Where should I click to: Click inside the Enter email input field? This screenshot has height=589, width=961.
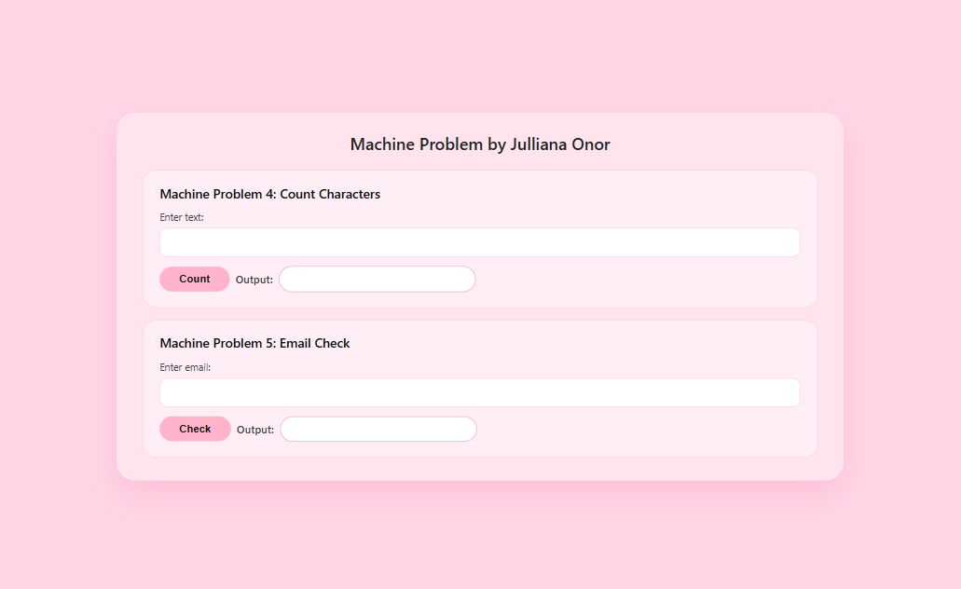click(x=479, y=392)
